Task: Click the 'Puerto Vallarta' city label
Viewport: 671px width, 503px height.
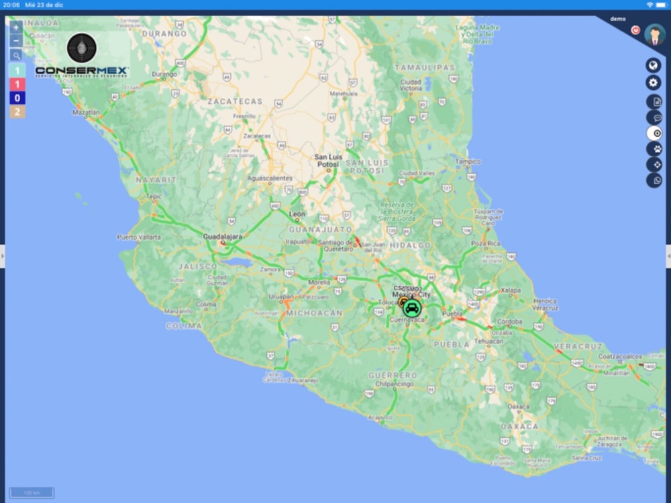Action: point(139,237)
